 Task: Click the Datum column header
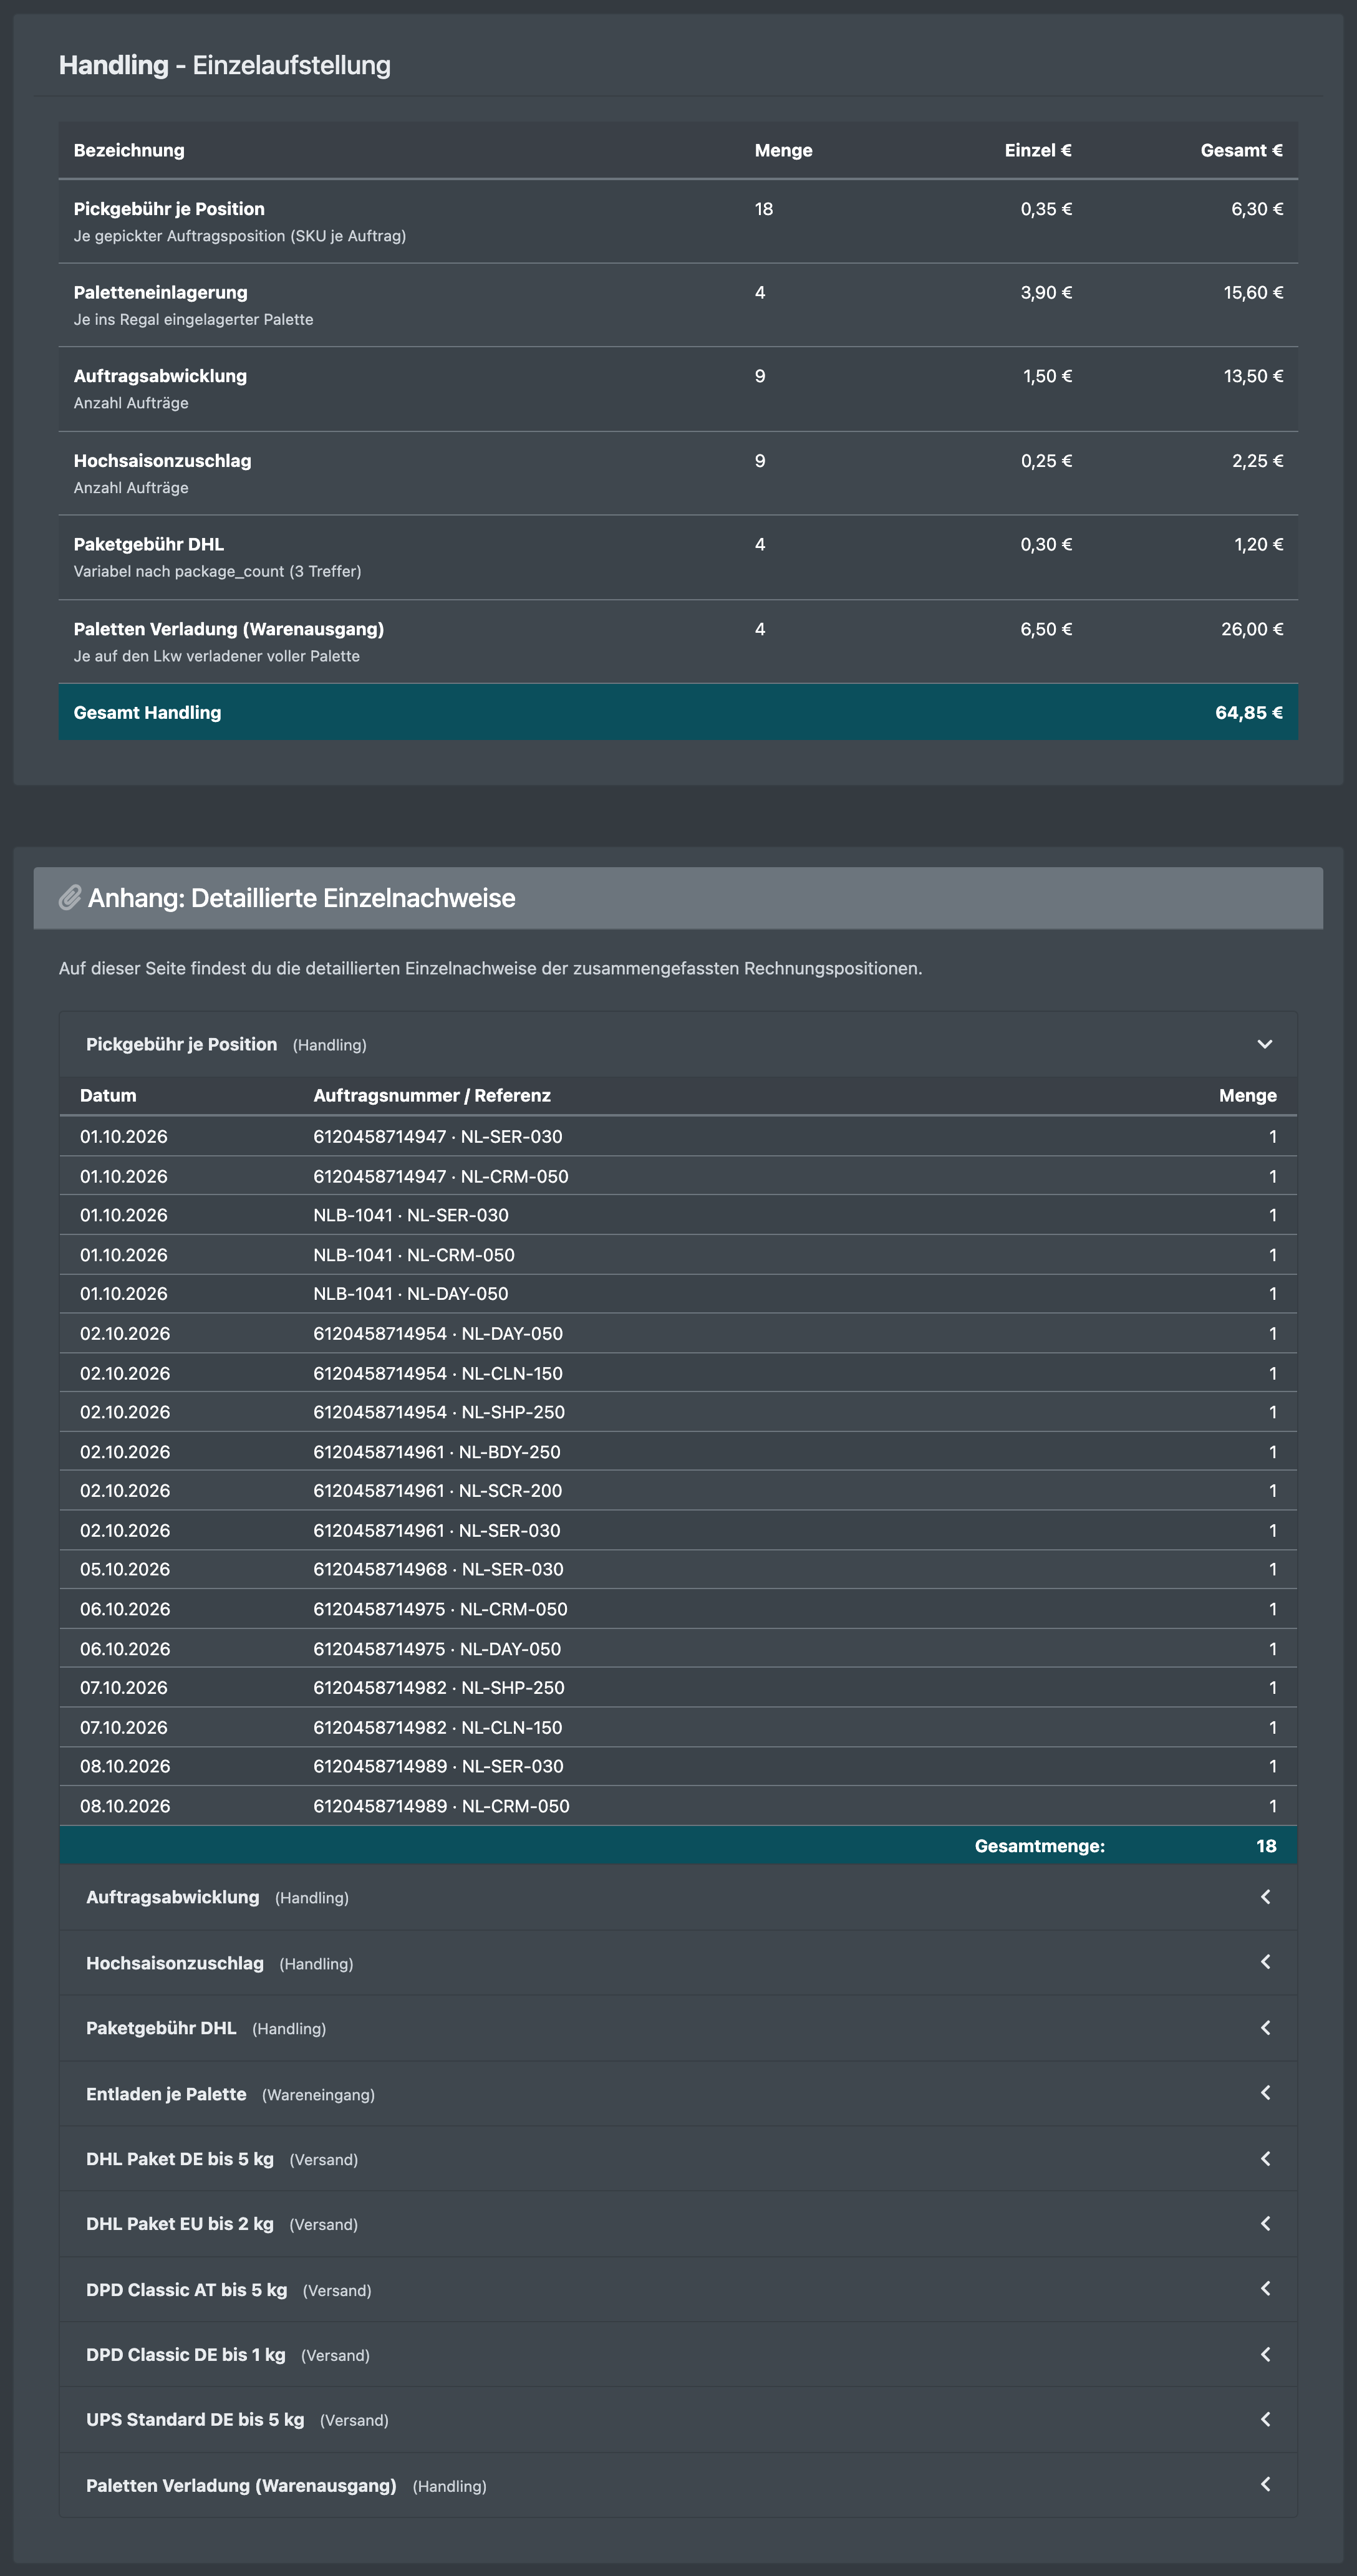[x=108, y=1095]
